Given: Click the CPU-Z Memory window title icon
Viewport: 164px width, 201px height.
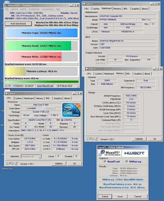Looking at the screenshot, I should coord(87,69).
